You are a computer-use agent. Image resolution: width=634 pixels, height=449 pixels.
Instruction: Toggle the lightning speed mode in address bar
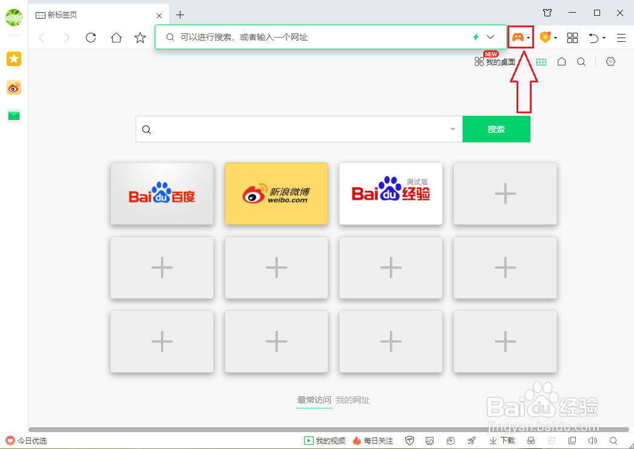(x=475, y=37)
